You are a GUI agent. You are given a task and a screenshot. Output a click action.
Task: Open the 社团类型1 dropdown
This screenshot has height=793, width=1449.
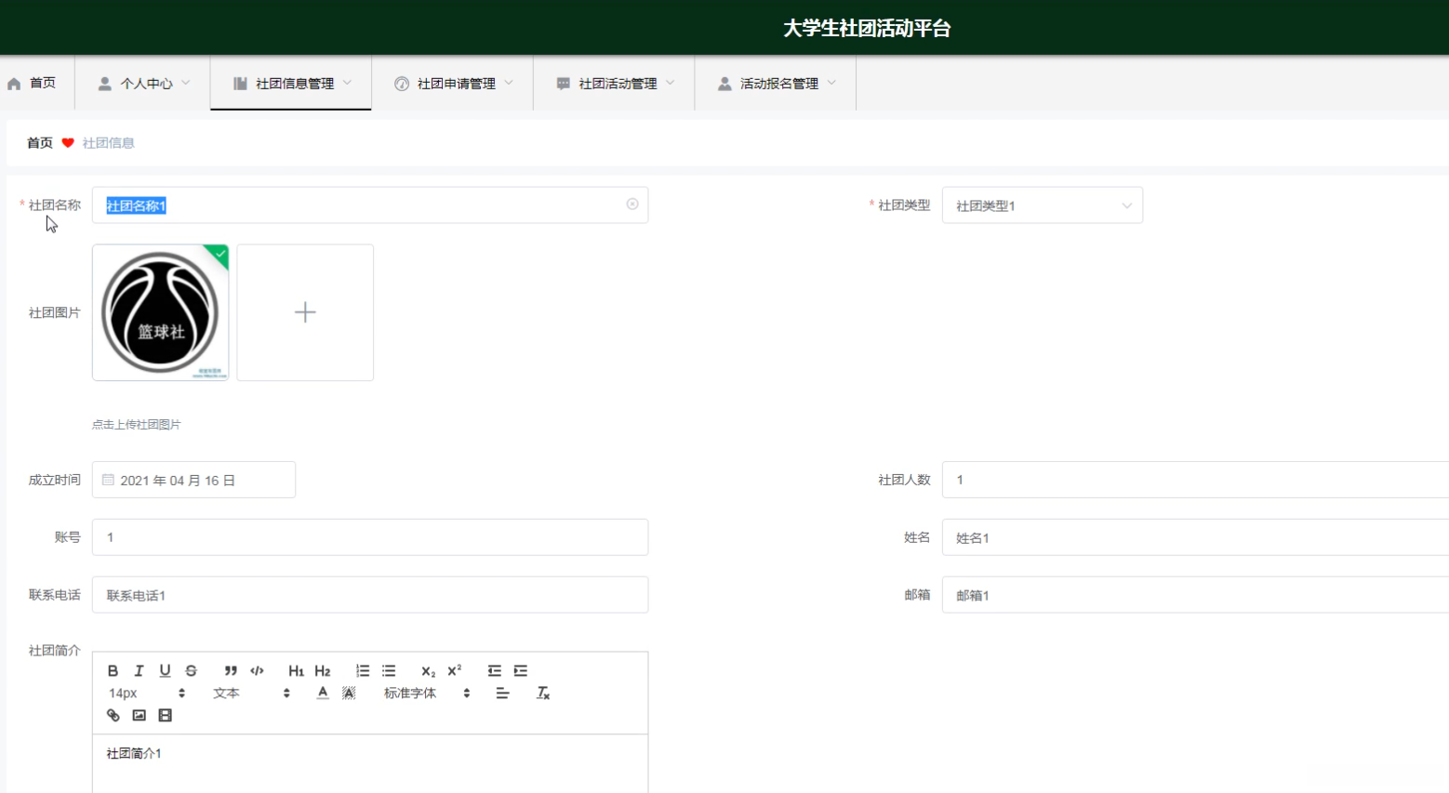pyautogui.click(x=1042, y=205)
